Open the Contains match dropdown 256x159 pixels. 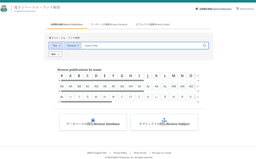[x=73, y=45]
